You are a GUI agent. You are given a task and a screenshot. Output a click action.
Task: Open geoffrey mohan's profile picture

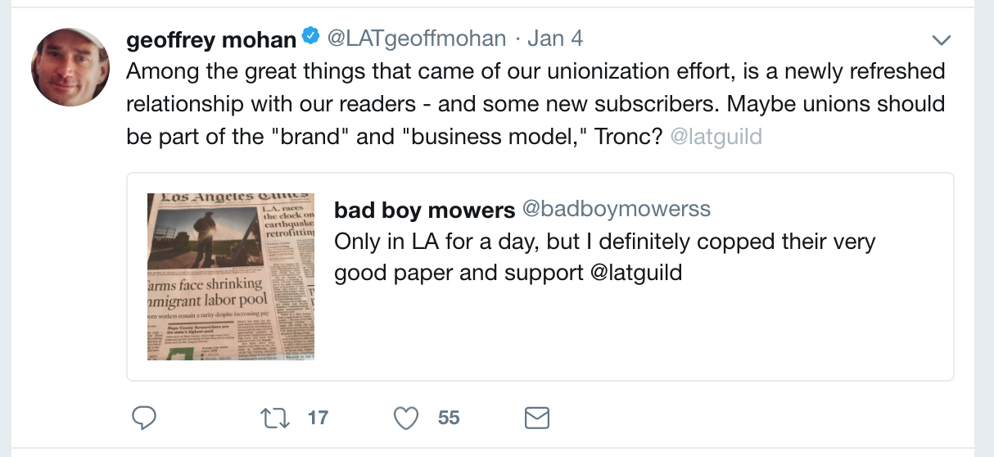(70, 67)
